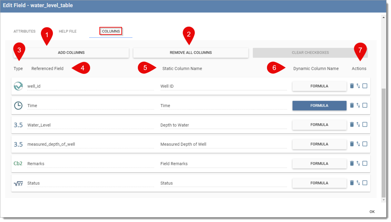The height and width of the screenshot is (222, 391).
Task: Delete the well_id column with trash icon
Action: [352, 86]
